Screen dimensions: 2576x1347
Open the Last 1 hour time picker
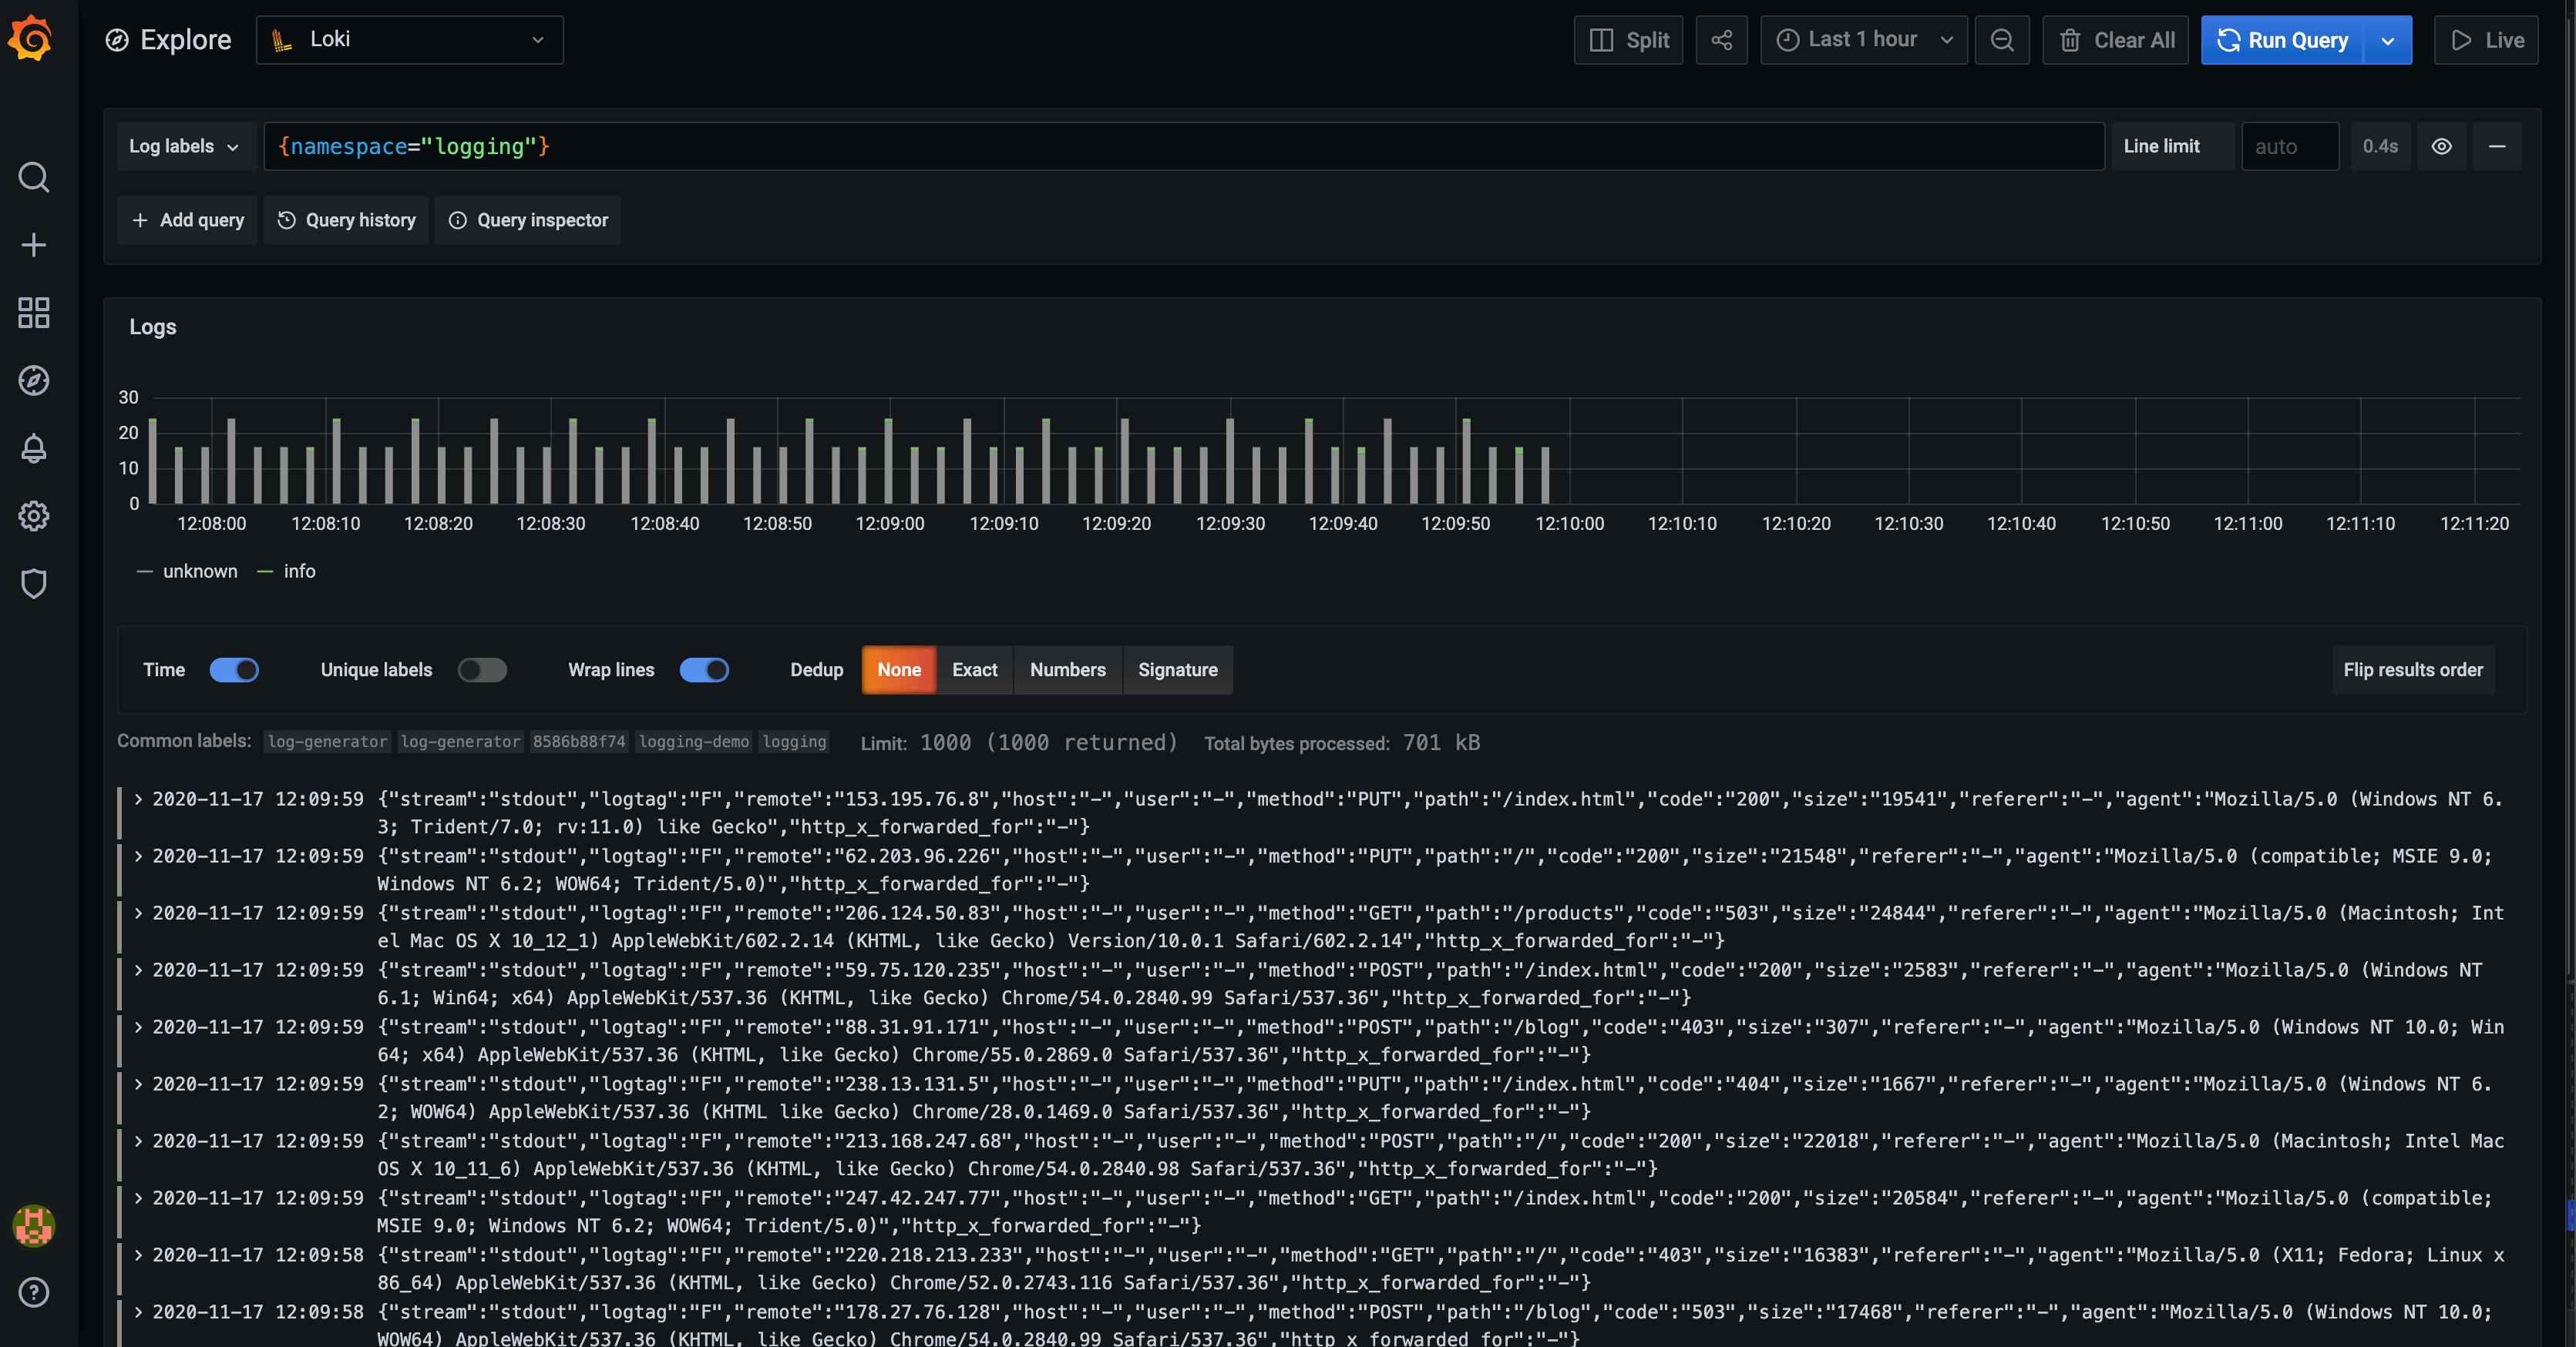(x=1862, y=40)
